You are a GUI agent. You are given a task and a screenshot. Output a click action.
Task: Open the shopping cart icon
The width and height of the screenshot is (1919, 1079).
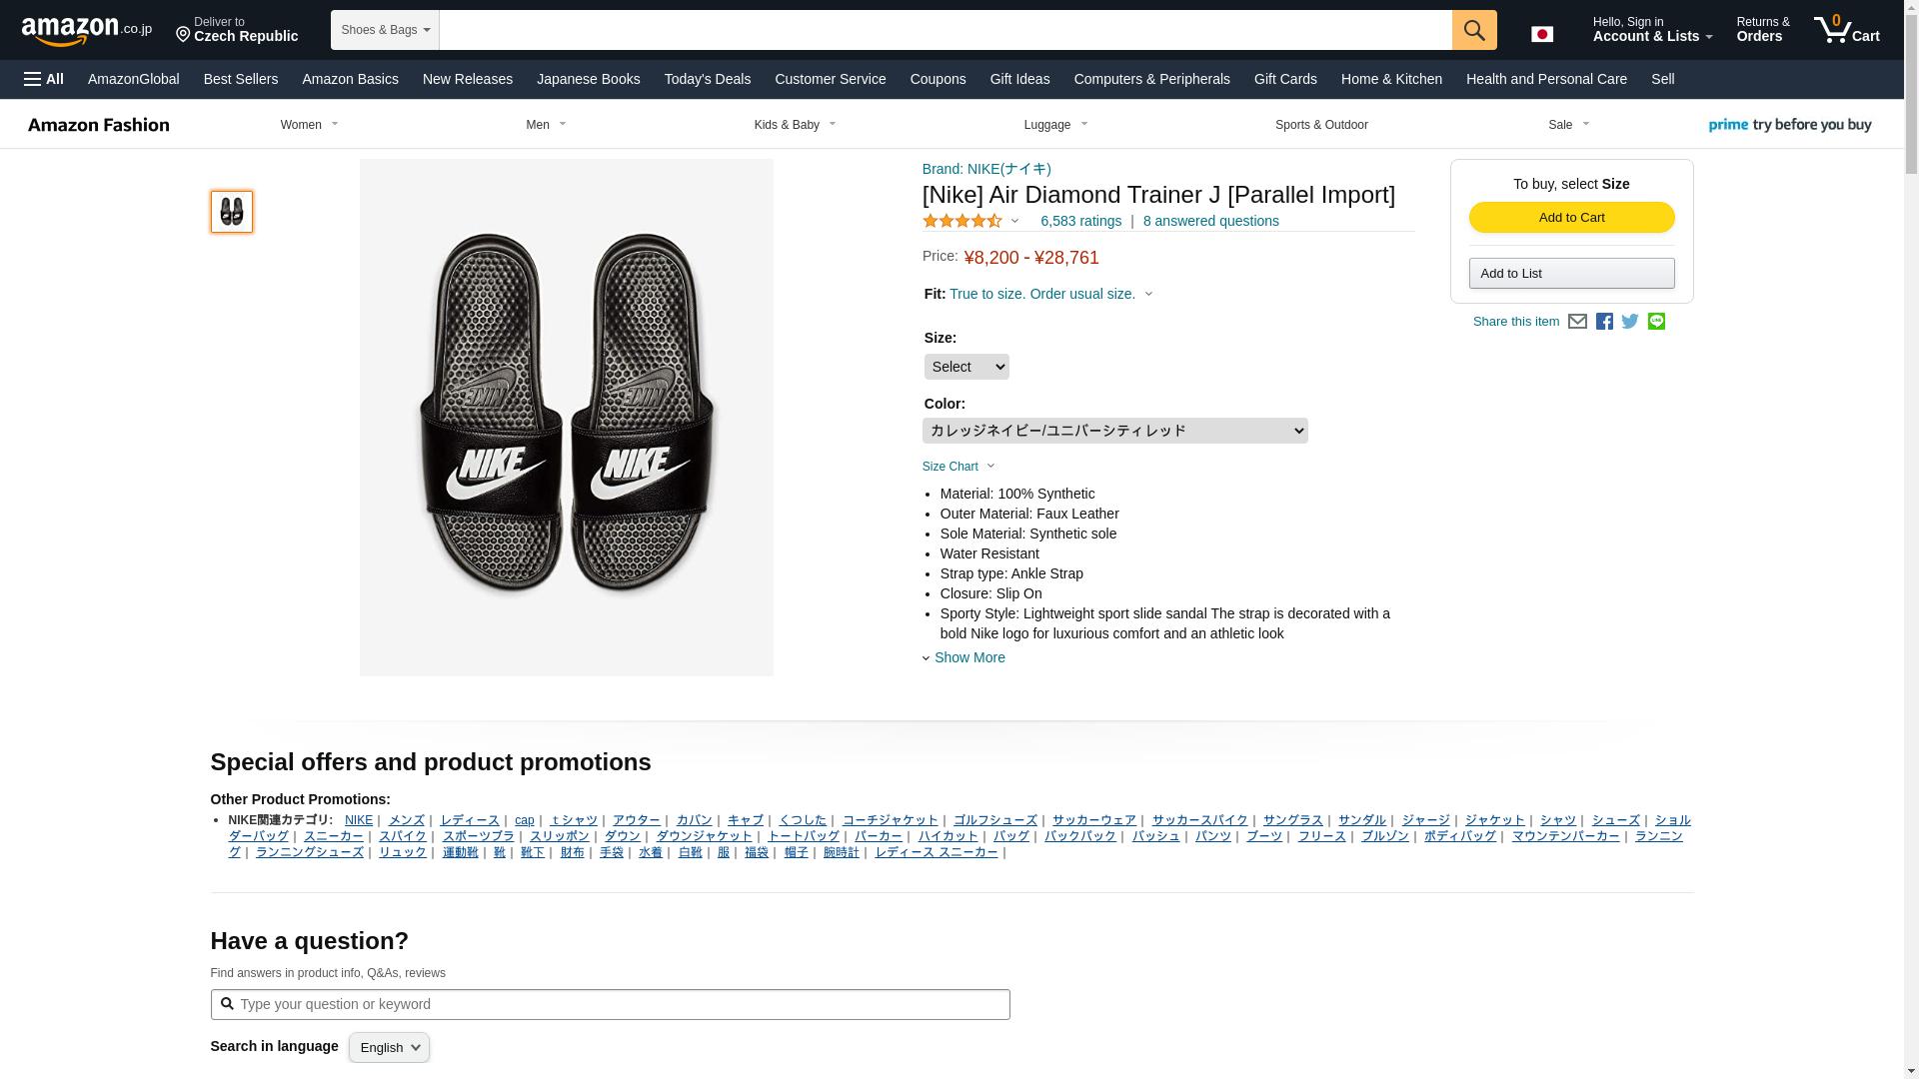coord(1846,30)
